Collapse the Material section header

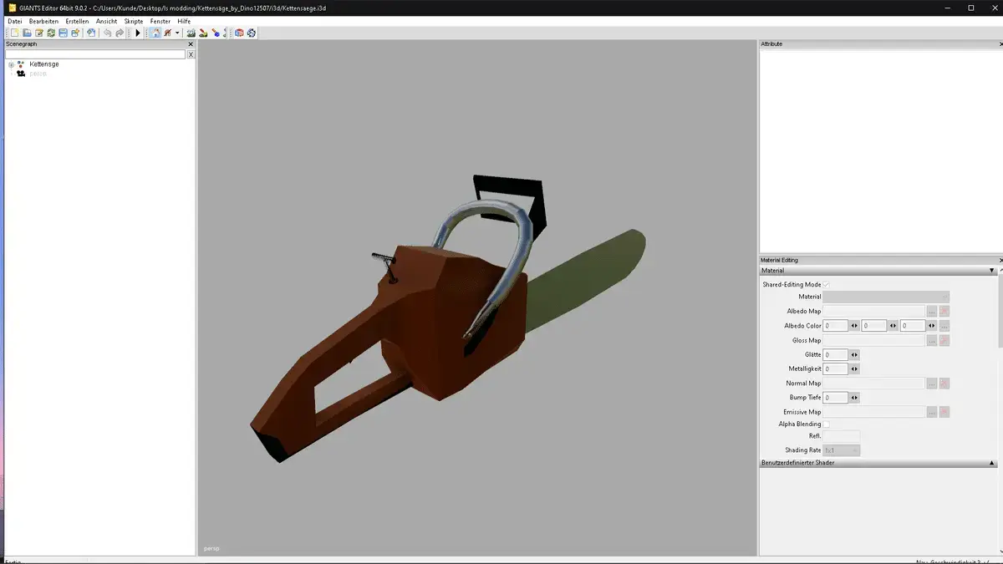click(991, 271)
